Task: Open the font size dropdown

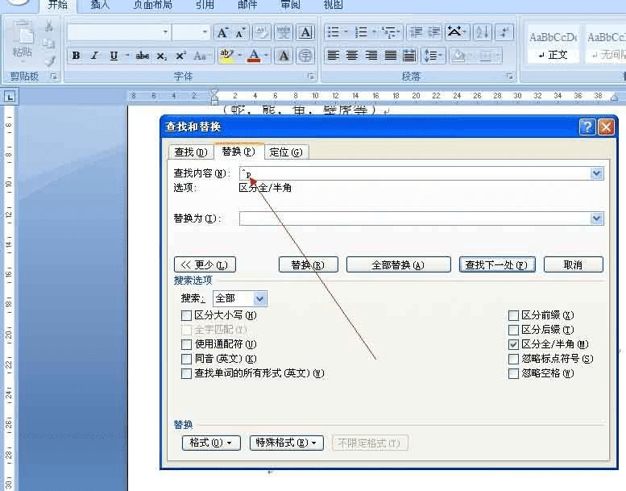Action: [x=205, y=32]
